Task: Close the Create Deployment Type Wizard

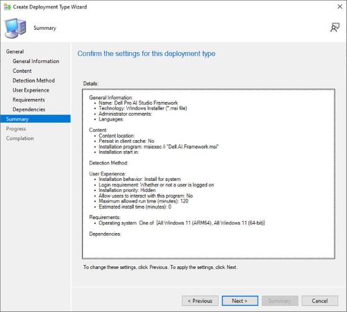Action: tap(339, 7)
